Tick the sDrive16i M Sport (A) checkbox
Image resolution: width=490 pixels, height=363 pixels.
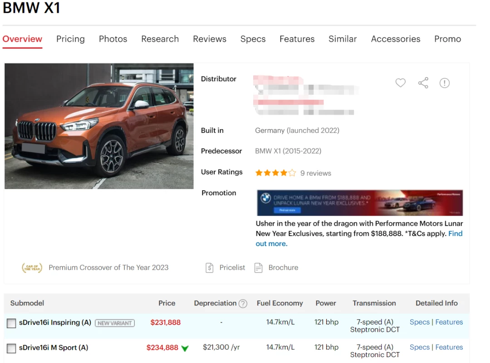tap(11, 348)
